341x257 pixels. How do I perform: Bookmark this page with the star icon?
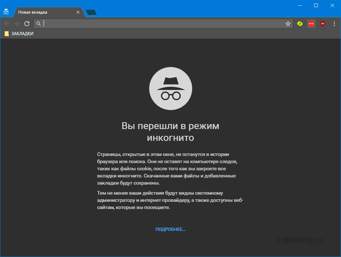[288, 24]
